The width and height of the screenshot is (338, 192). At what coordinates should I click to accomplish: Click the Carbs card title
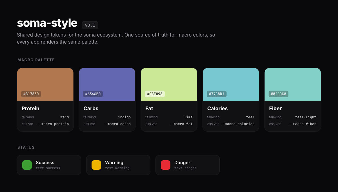pyautogui.click(x=91, y=109)
